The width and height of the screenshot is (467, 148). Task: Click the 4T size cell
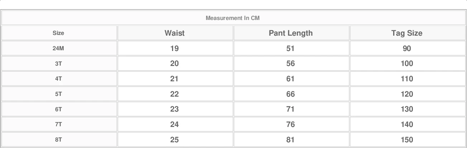58,79
